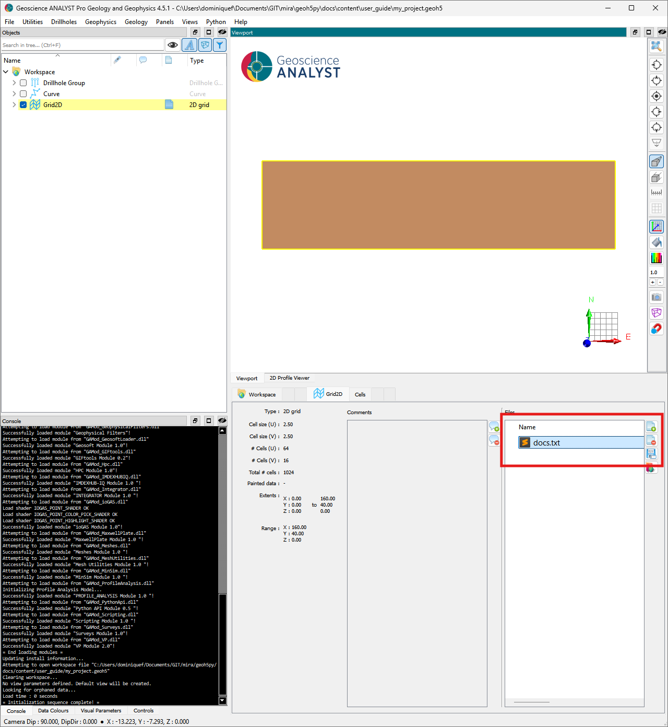Viewport: 668px width, 727px height.
Task: Open the Geophysics menu
Action: point(101,22)
